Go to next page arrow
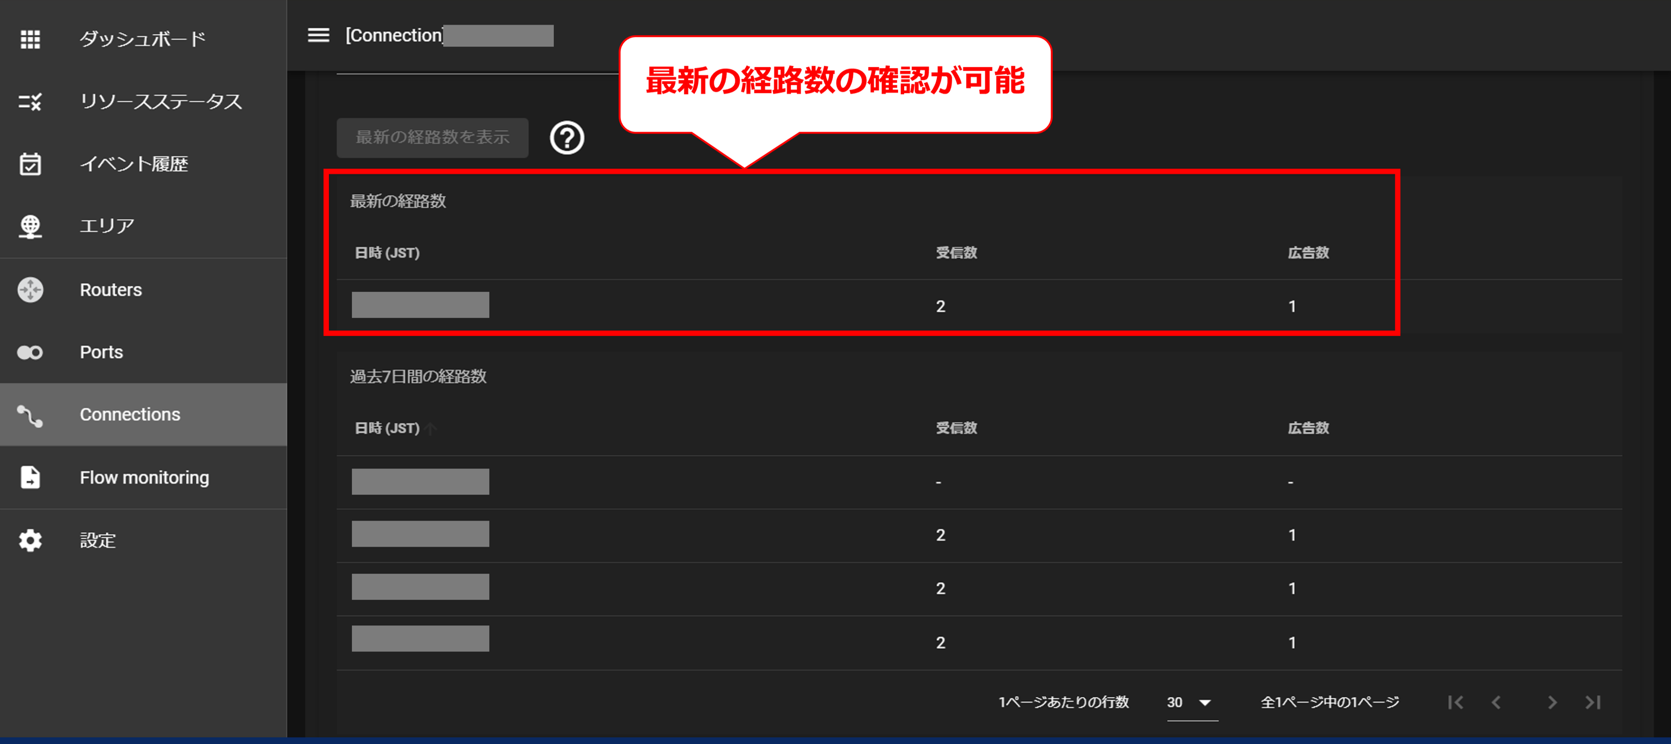Image resolution: width=1671 pixels, height=744 pixels. point(1552,703)
